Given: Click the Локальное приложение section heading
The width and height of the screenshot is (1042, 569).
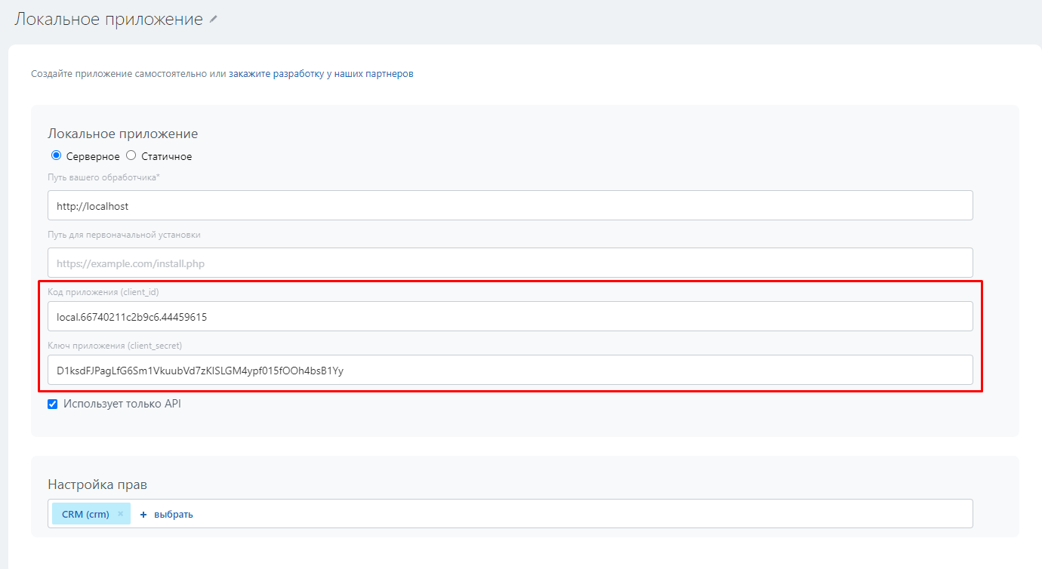Looking at the screenshot, I should pos(123,134).
